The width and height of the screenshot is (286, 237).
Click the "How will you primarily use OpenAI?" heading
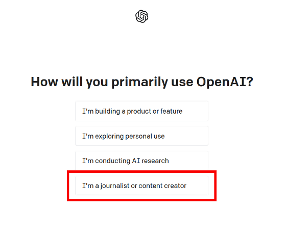point(142,82)
